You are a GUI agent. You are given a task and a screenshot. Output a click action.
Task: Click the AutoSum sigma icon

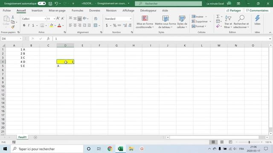[218, 17]
